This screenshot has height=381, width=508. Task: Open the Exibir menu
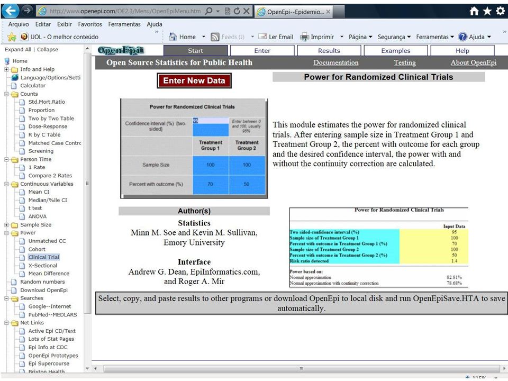click(65, 24)
